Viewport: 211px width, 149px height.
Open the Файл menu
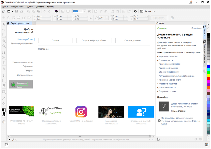(5, 6)
